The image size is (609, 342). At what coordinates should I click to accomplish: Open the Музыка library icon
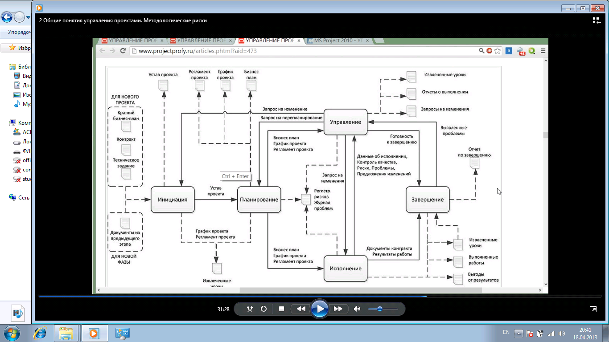(17, 104)
